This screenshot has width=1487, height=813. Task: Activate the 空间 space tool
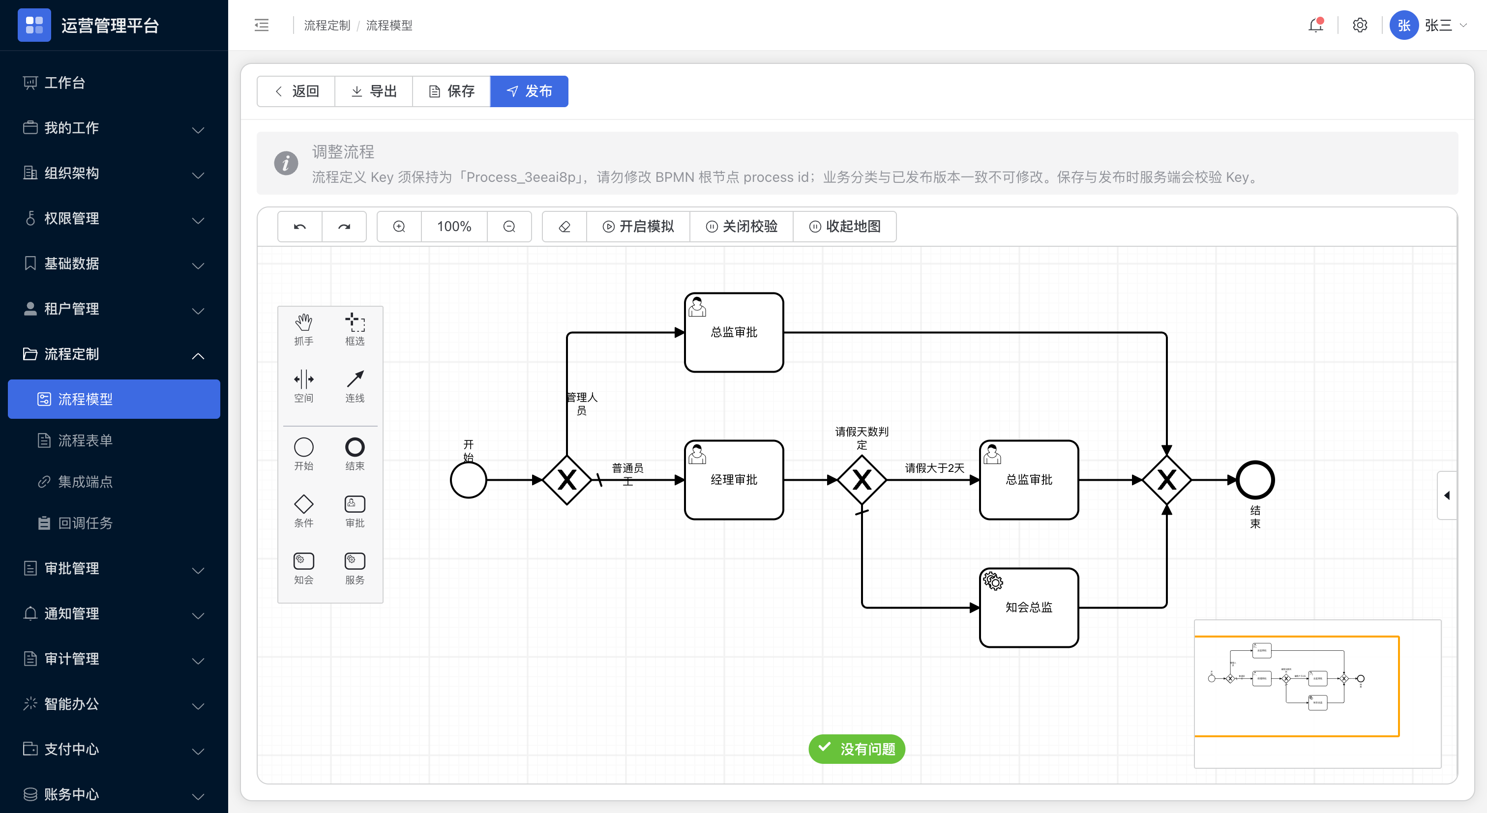point(303,386)
